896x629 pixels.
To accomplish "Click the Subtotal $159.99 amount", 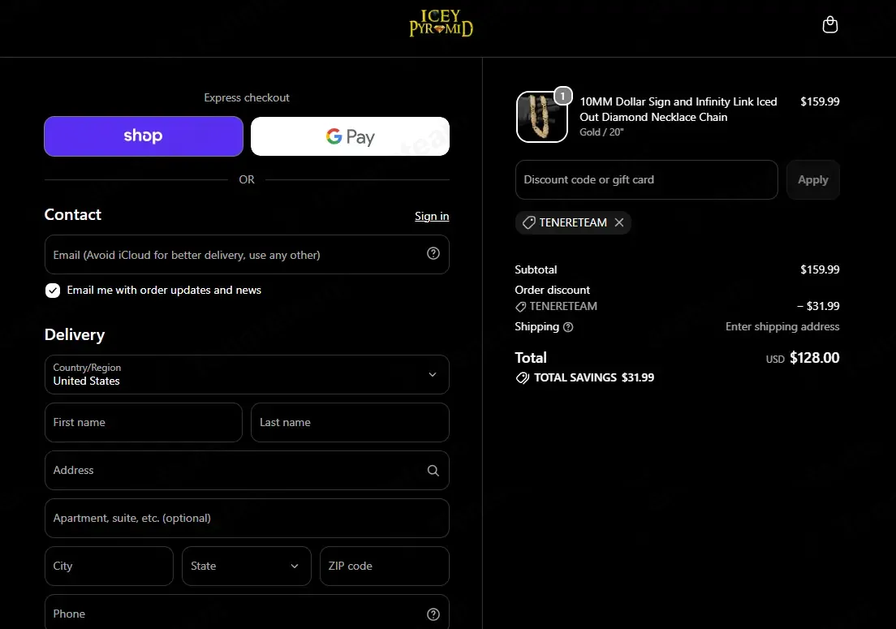I will click(820, 269).
